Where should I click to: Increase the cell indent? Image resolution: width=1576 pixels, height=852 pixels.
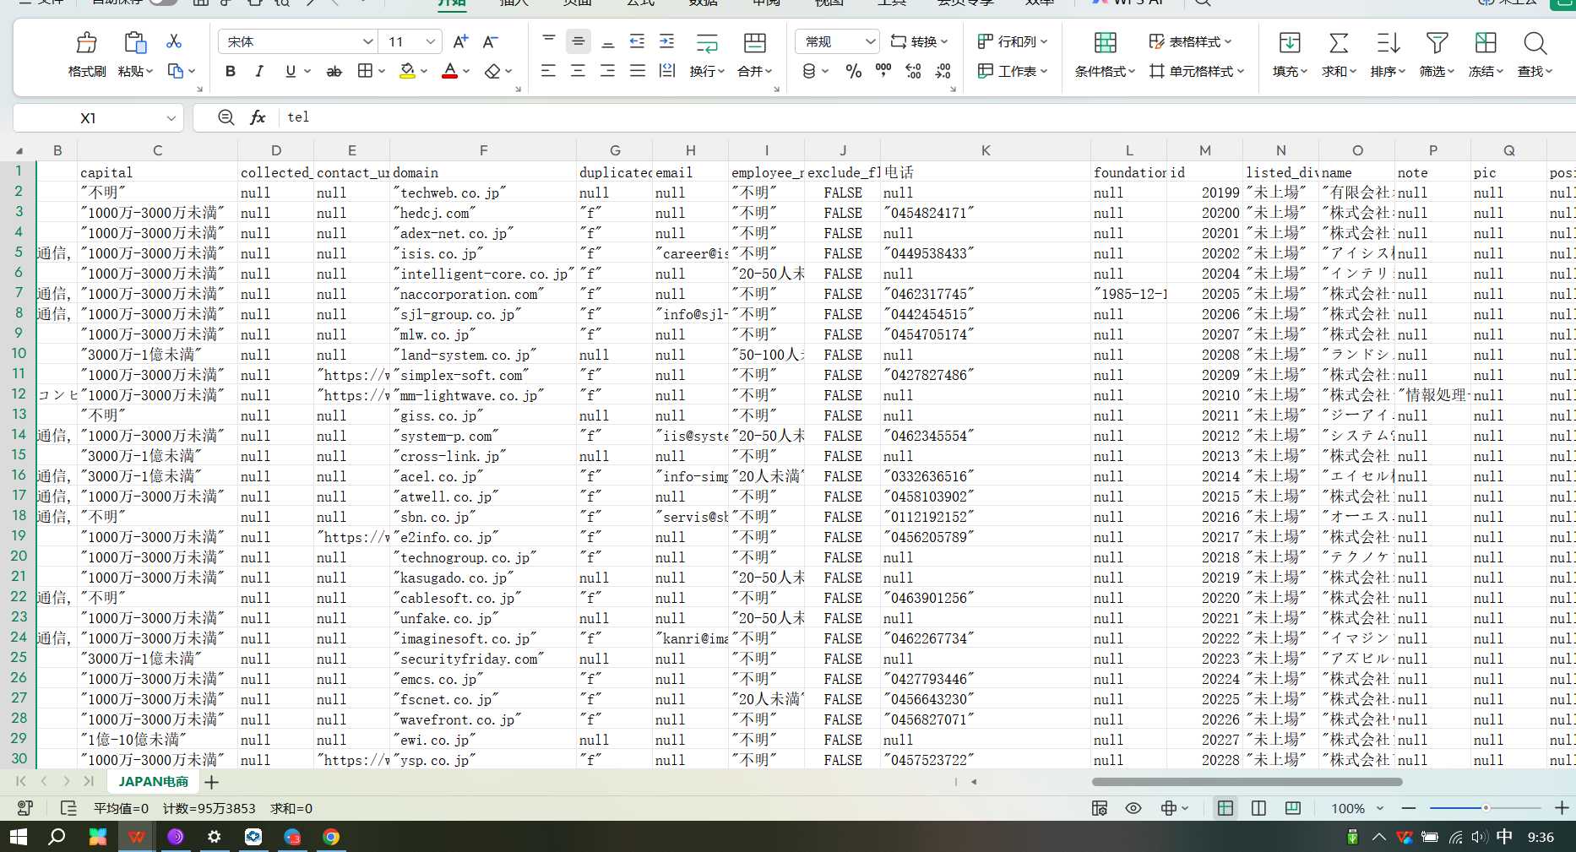(666, 41)
